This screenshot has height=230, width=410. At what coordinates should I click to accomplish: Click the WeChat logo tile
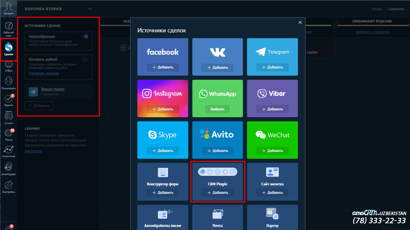tap(272, 135)
